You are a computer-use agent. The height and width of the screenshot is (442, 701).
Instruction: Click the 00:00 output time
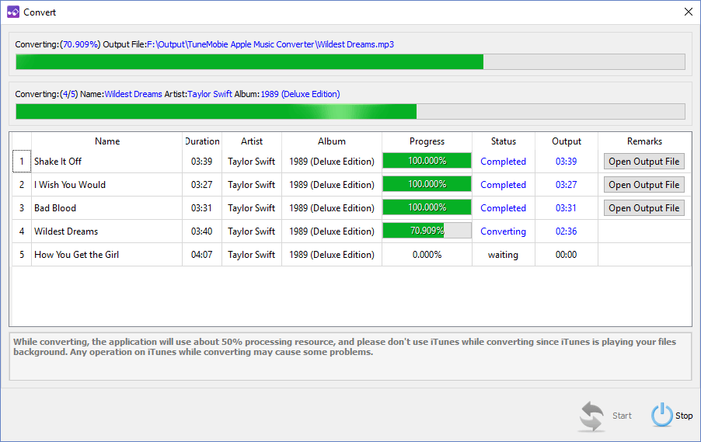(x=566, y=254)
